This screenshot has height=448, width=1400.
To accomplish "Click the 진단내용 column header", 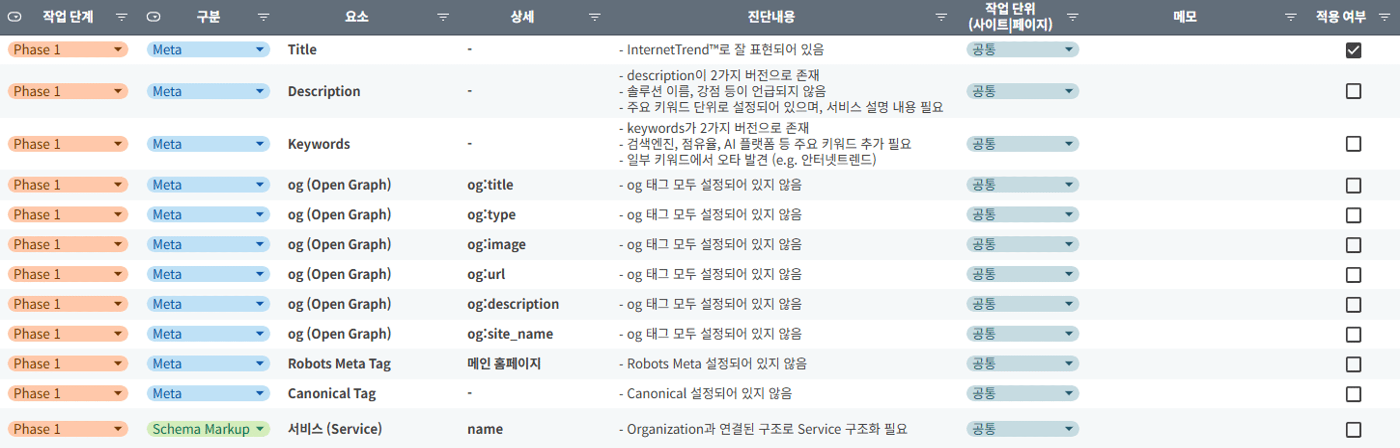I will tap(771, 17).
